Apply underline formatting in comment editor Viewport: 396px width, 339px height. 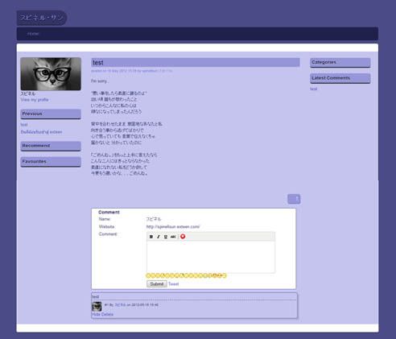(166, 237)
